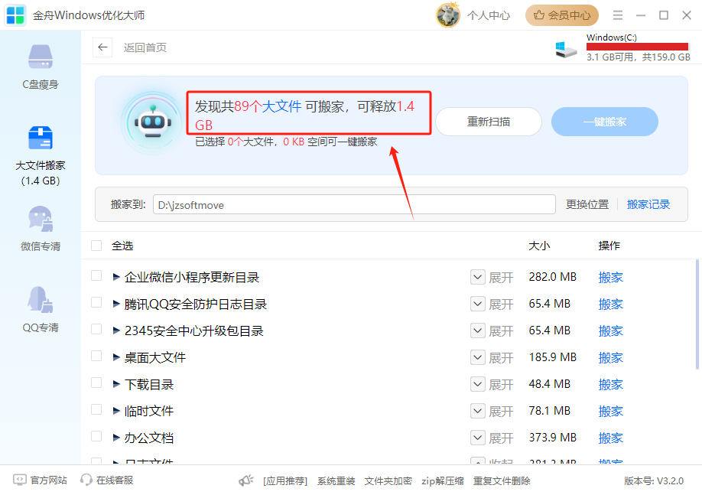This screenshot has width=702, height=495.
Task: Click the 在线客服 headset icon
Action: (86, 480)
